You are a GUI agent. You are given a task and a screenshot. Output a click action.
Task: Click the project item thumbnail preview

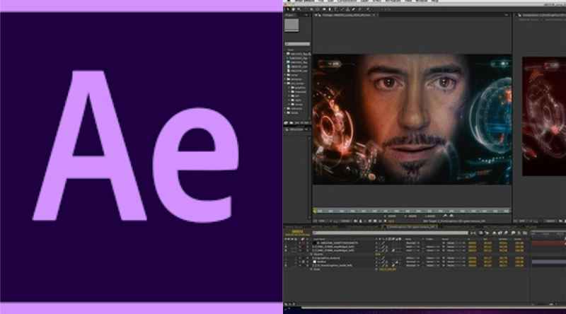pos(291,25)
